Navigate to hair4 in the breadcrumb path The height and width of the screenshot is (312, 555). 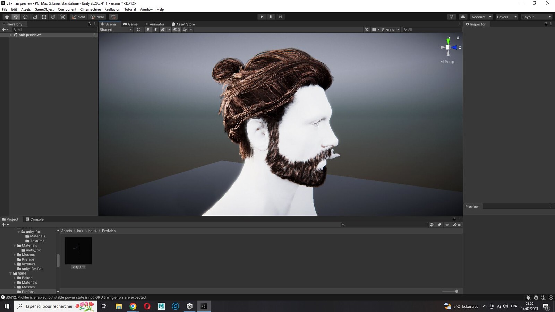(92, 231)
